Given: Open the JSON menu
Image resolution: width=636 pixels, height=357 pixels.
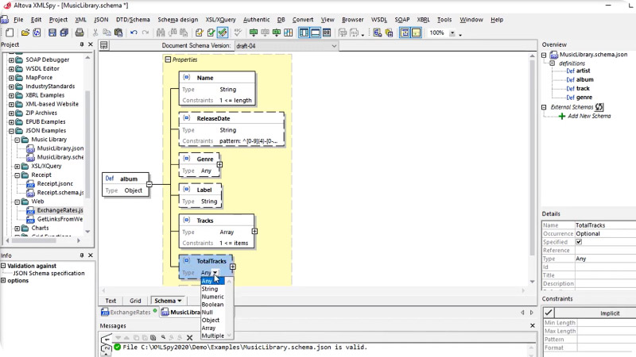Looking at the screenshot, I should (101, 19).
